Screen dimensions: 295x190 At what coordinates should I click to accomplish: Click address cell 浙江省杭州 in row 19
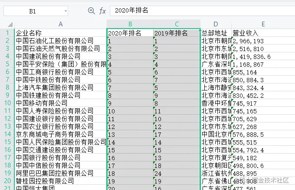point(216,173)
